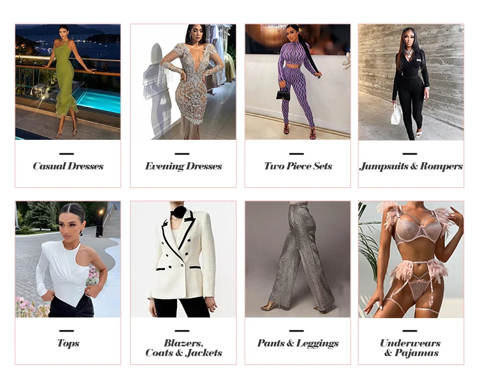The image size is (481, 381).
Task: Select the Pants & Leggings label
Action: click(298, 343)
